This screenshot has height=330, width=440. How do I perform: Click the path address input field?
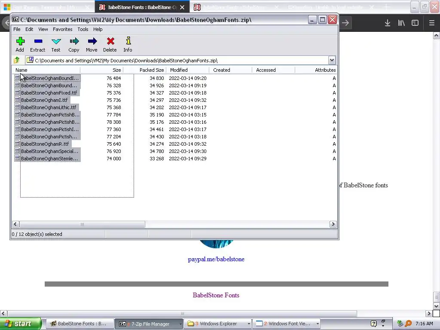point(177,60)
